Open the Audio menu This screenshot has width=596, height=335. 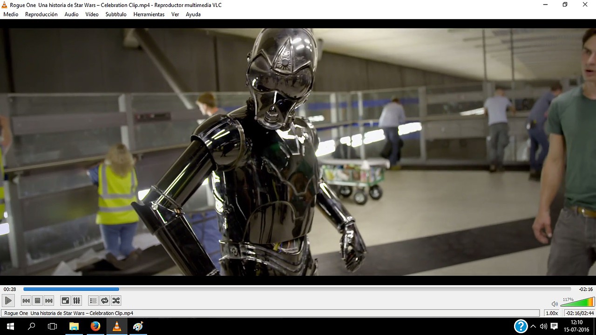[71, 14]
